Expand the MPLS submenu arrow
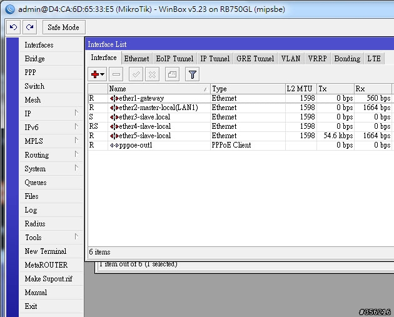The width and height of the screenshot is (394, 317). coord(77,141)
